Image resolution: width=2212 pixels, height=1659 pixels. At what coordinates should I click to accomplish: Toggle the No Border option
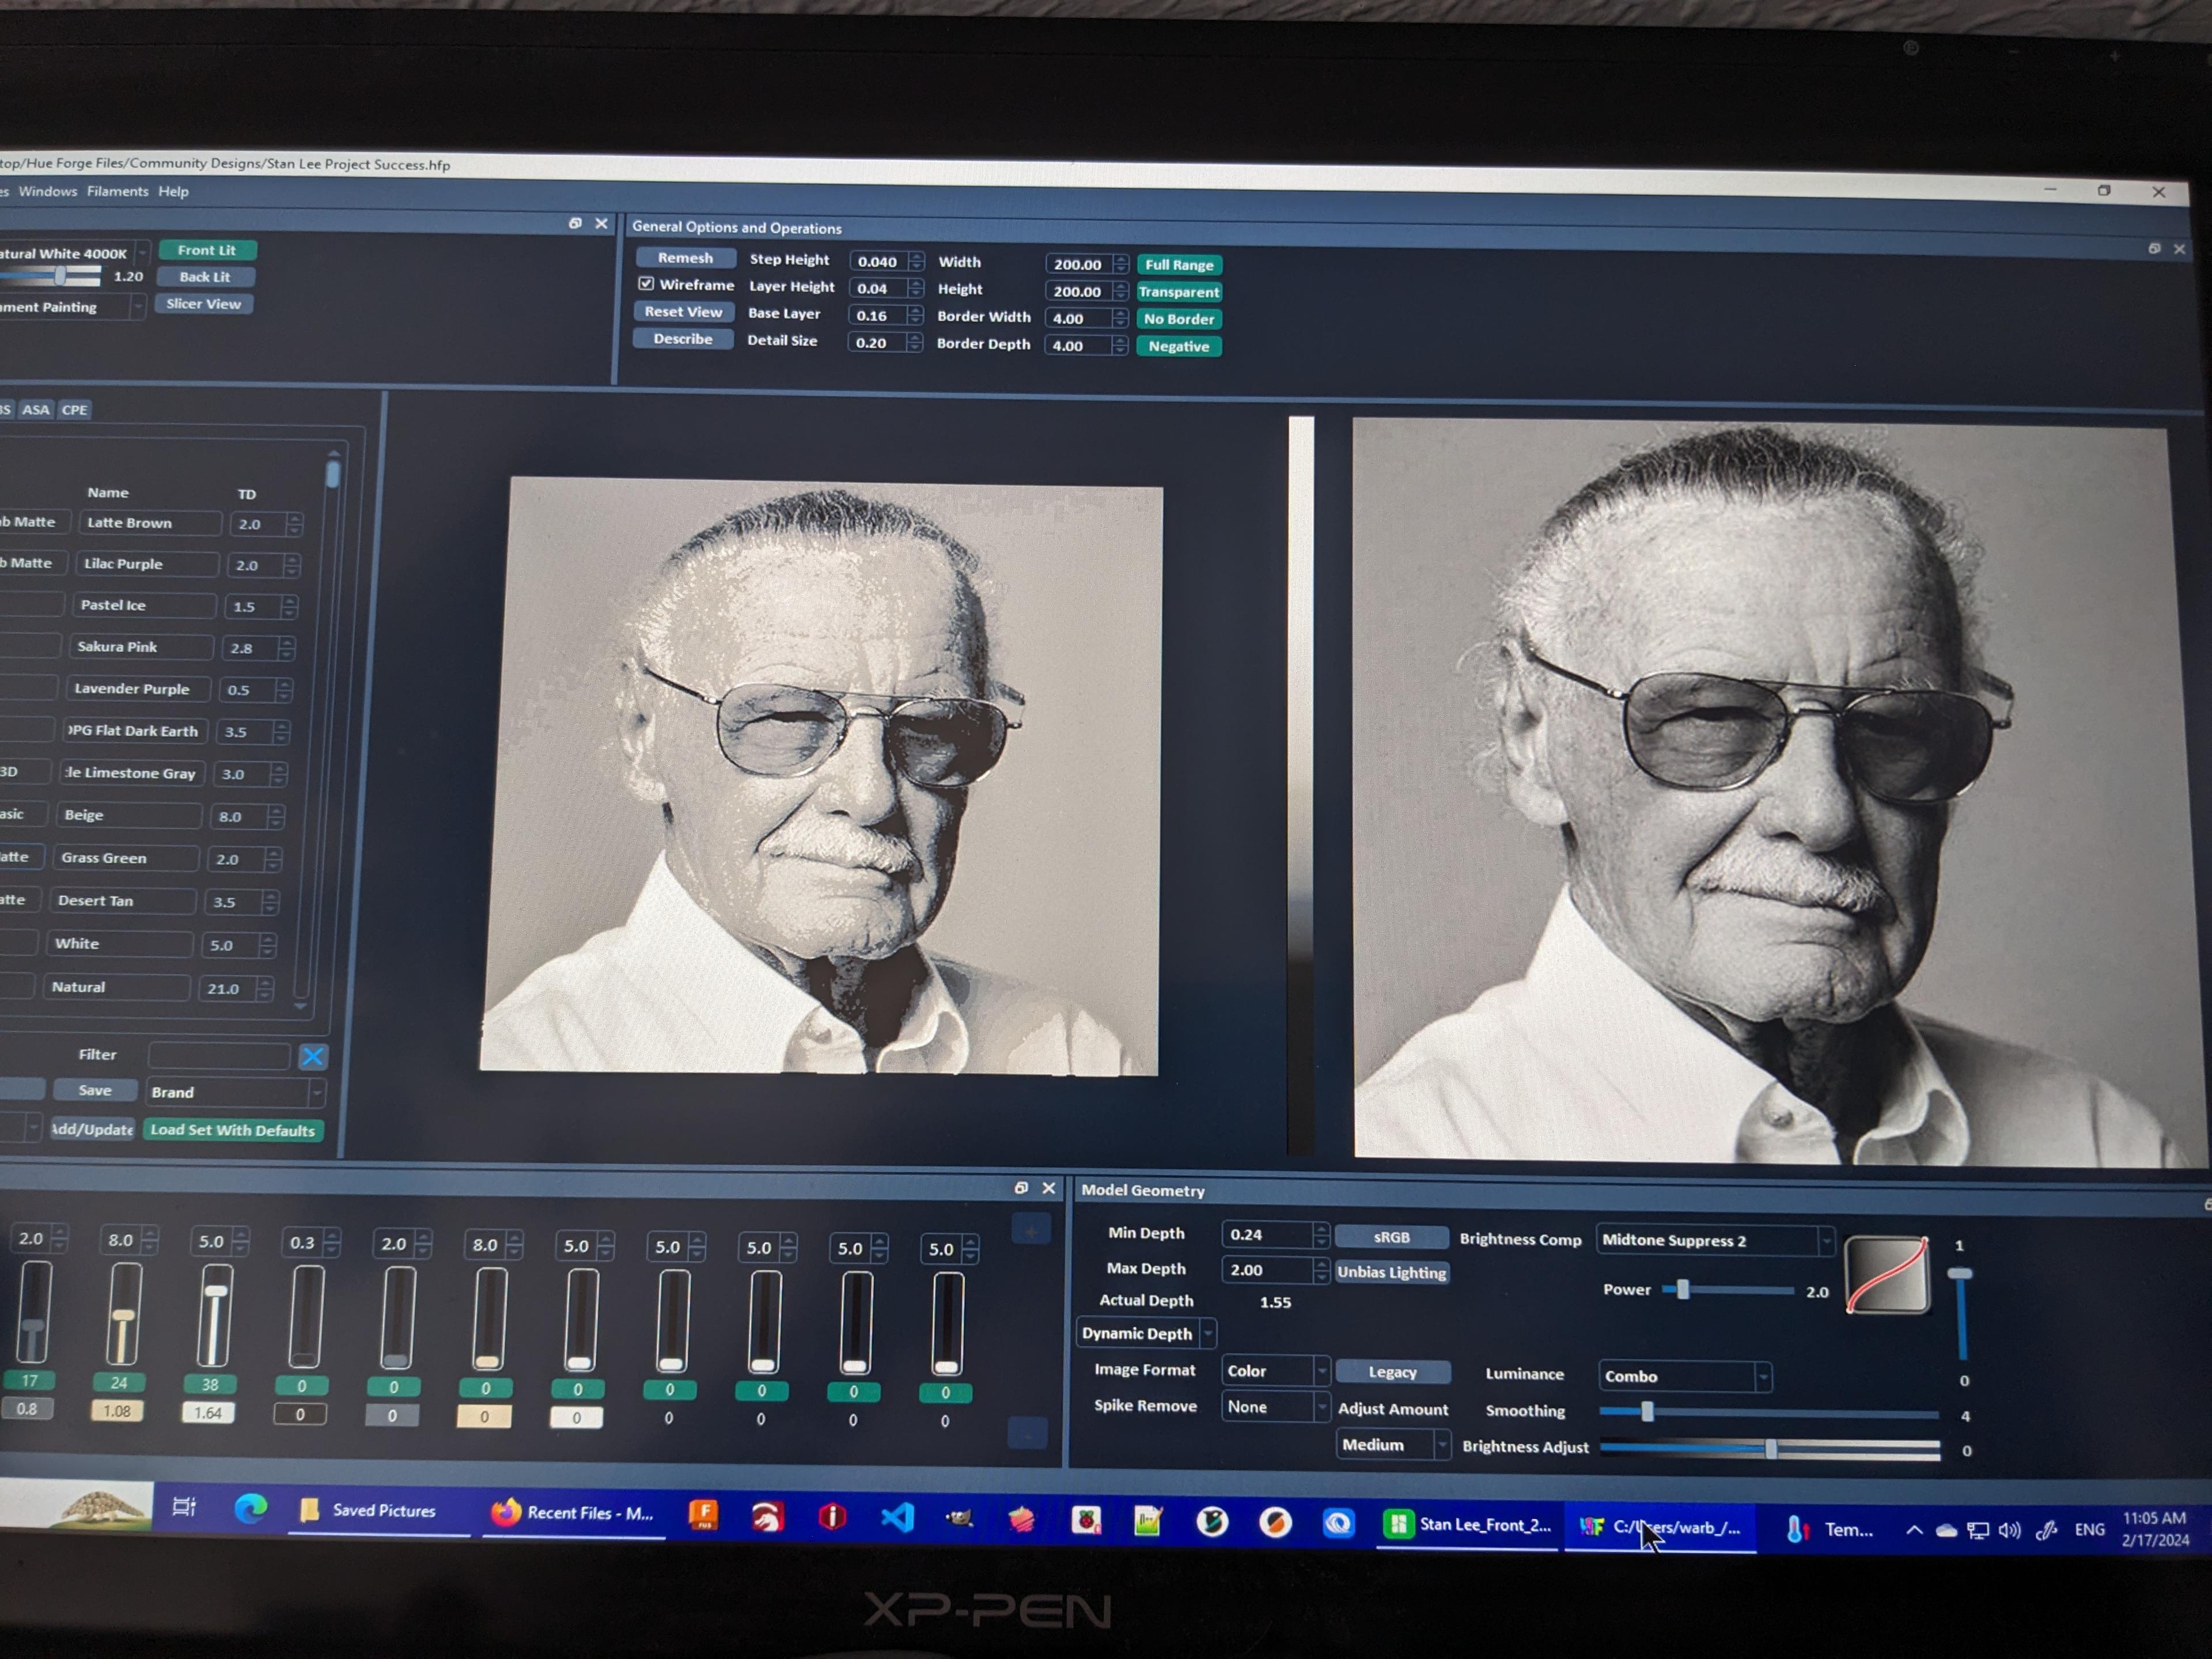tap(1179, 319)
